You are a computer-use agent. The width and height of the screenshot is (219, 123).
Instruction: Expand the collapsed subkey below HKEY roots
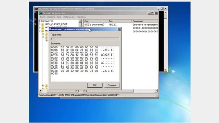coord(43,34)
